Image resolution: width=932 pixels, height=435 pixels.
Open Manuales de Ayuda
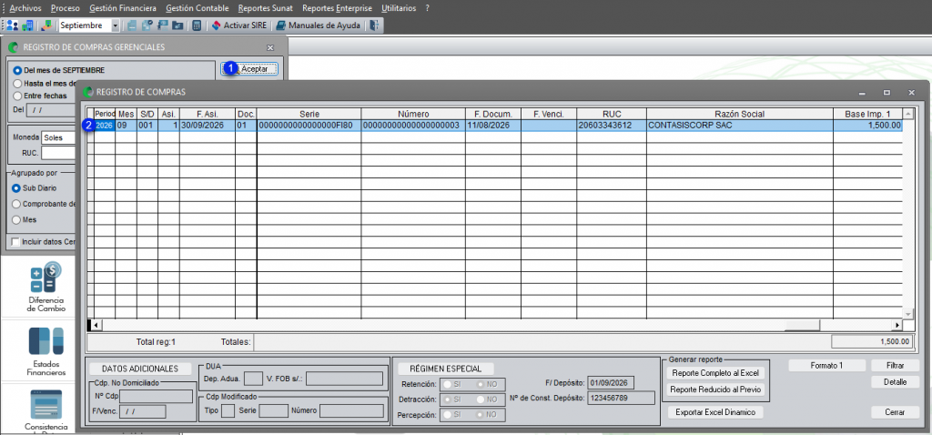(x=318, y=25)
